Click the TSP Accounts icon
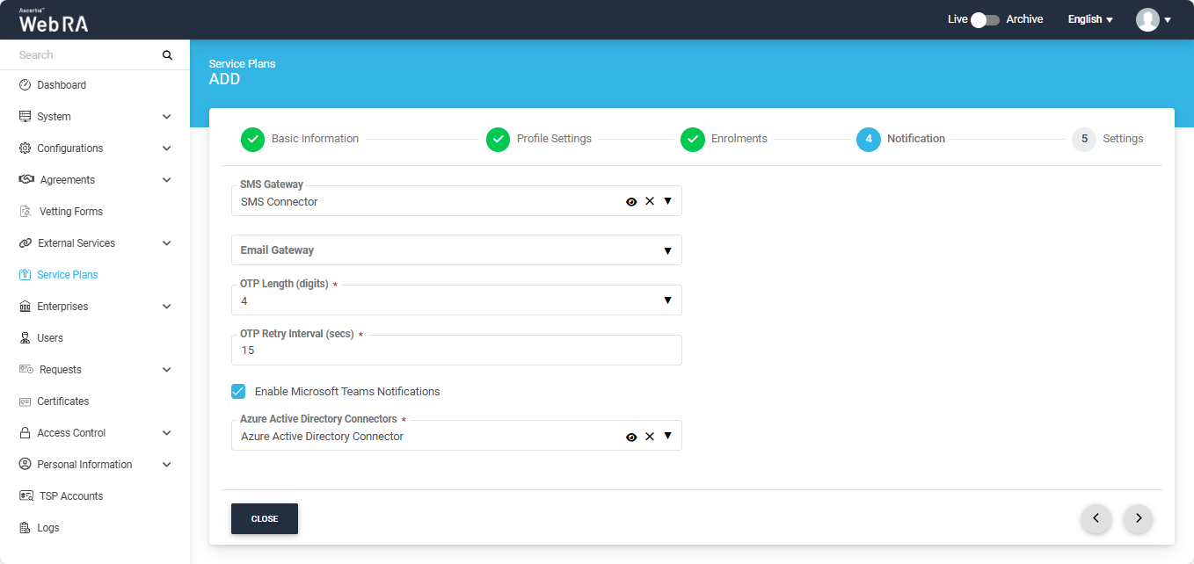This screenshot has height=564, width=1194. (26, 496)
